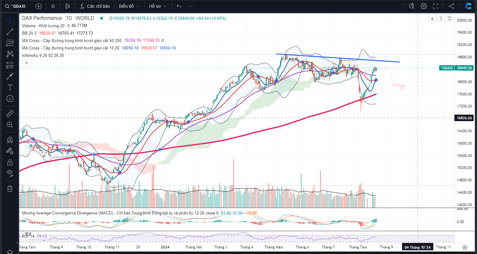Click the share chart icon

click(x=452, y=6)
